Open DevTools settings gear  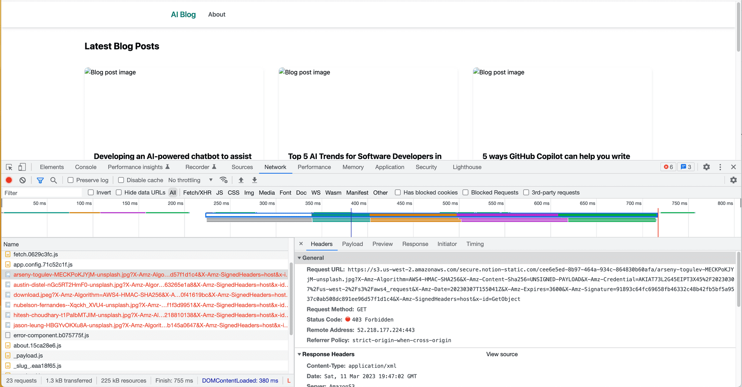tap(706, 167)
